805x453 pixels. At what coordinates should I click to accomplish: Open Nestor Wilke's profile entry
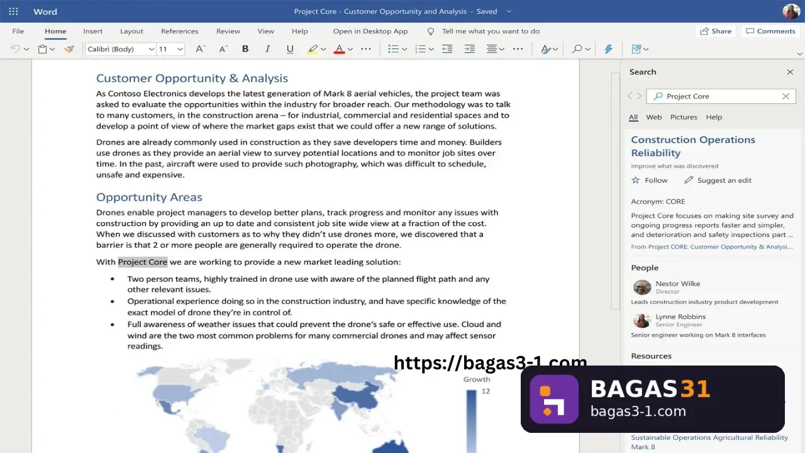click(704, 292)
